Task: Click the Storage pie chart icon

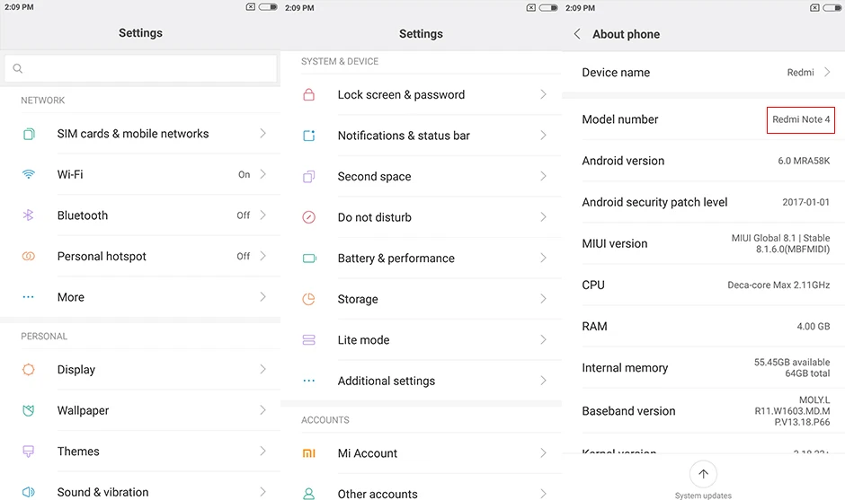Action: tap(309, 299)
